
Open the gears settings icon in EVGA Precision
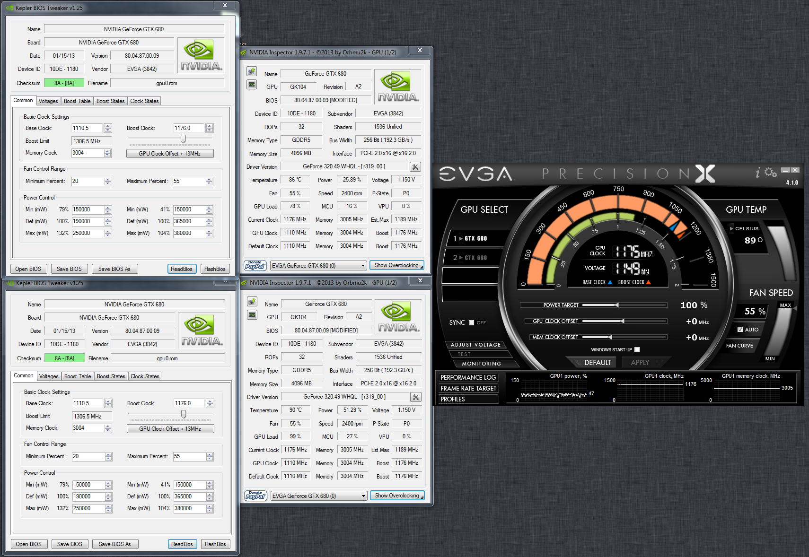pos(771,173)
